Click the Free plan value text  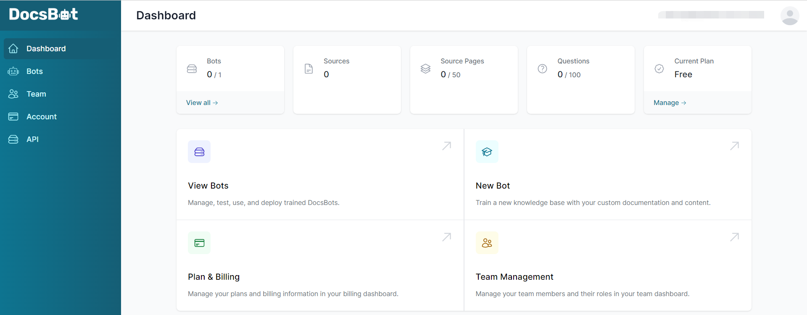[x=683, y=74]
